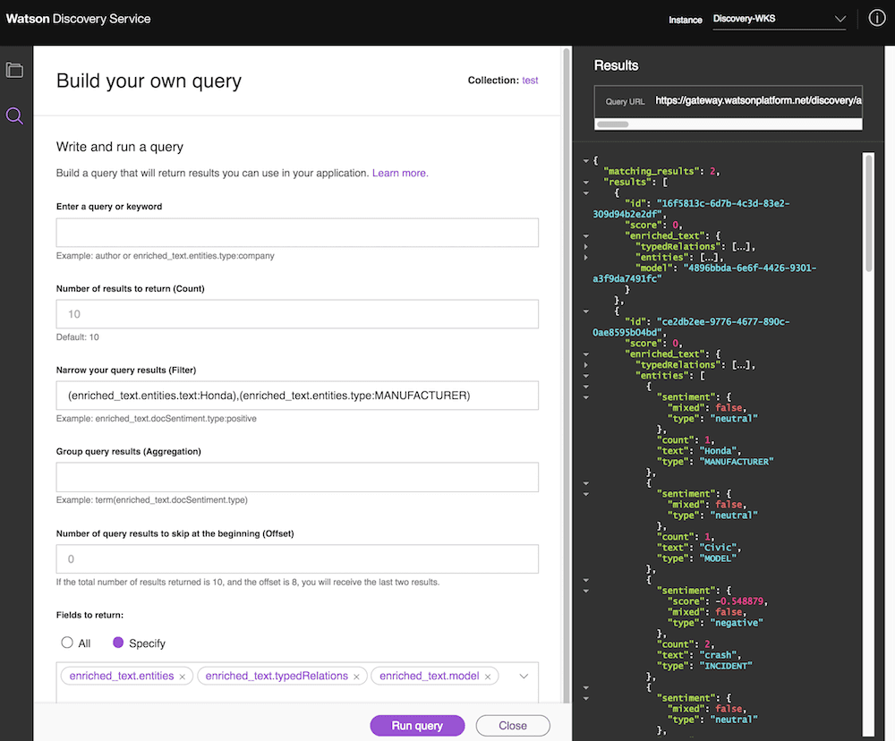
Task: Collapse the root JSON results node
Action: tap(585, 160)
